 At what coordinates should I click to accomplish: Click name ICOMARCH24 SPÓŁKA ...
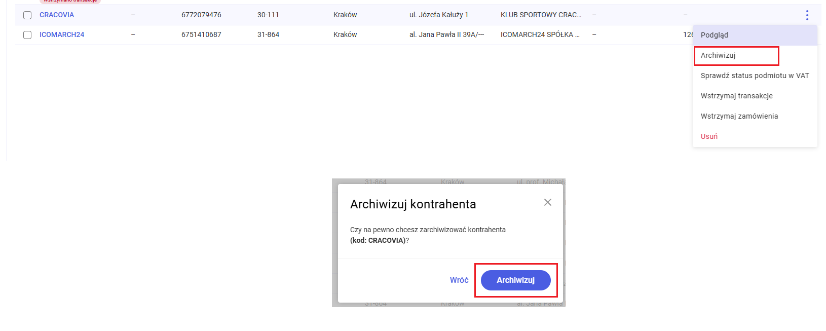point(540,34)
